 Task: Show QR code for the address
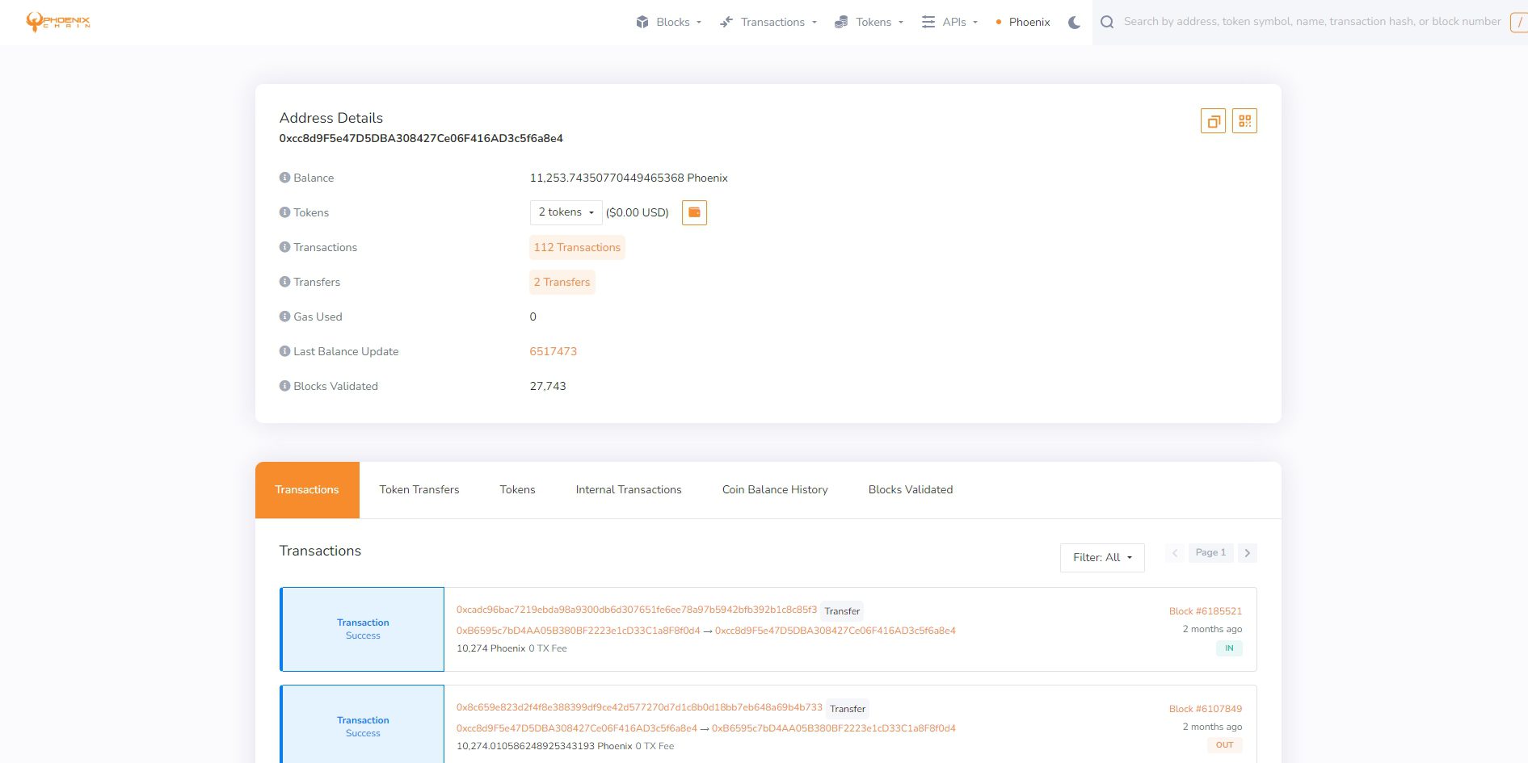1244,121
